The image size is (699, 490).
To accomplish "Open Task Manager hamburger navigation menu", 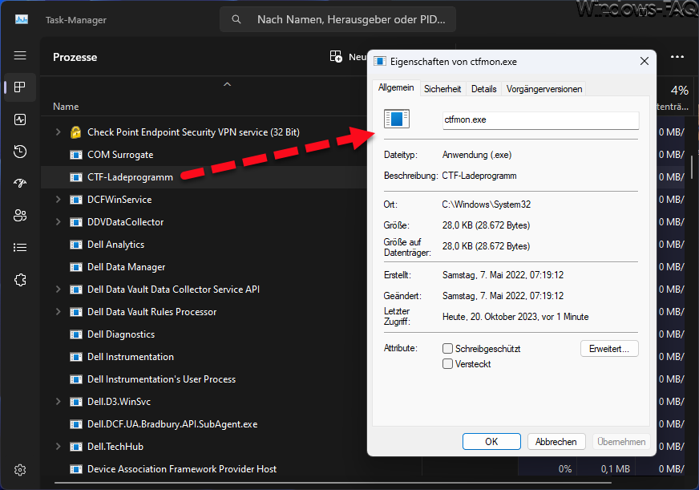I will tap(20, 55).
